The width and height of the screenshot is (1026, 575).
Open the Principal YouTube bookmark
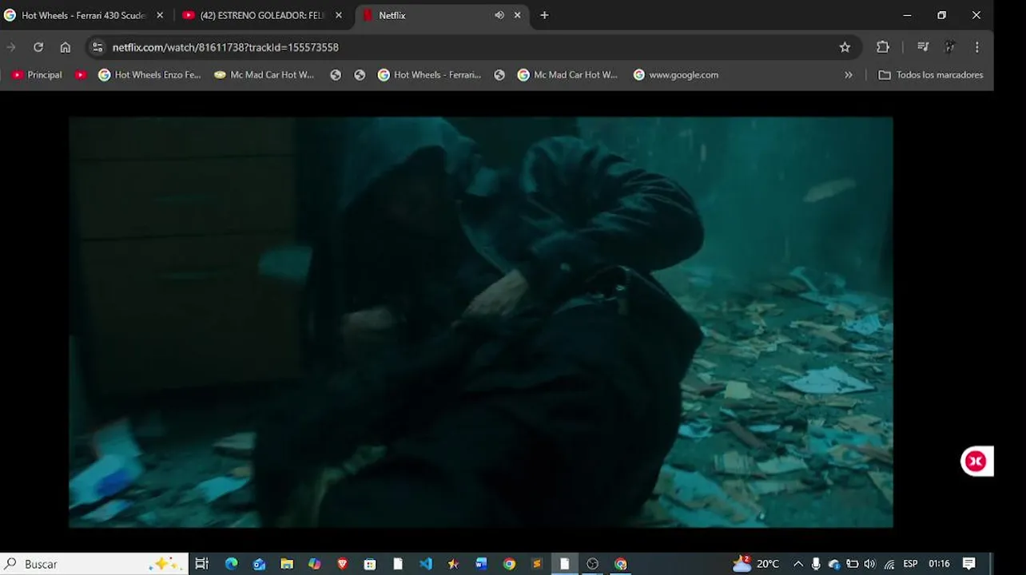pyautogui.click(x=37, y=75)
